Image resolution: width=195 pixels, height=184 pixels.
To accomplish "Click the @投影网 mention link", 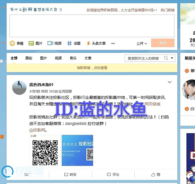I will [37, 130].
